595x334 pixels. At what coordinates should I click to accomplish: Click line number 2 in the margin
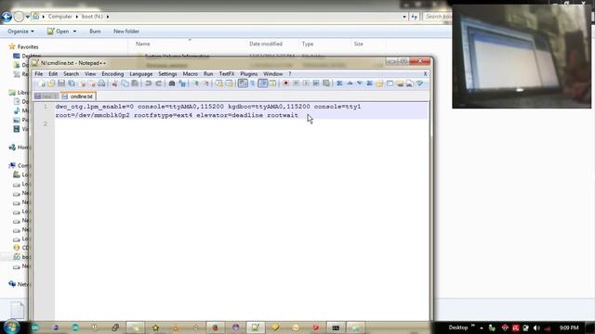[46, 123]
